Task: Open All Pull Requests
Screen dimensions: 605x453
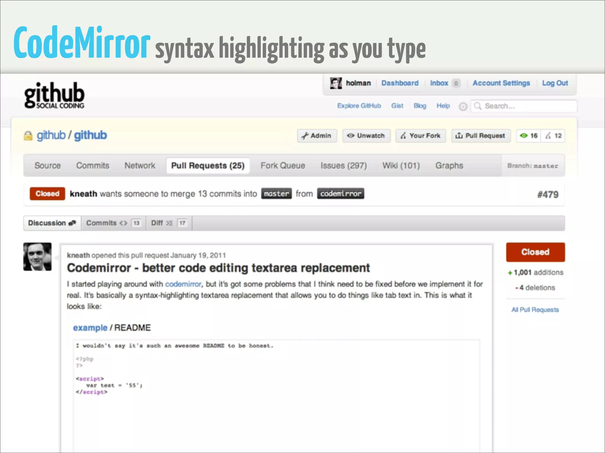Action: (535, 310)
